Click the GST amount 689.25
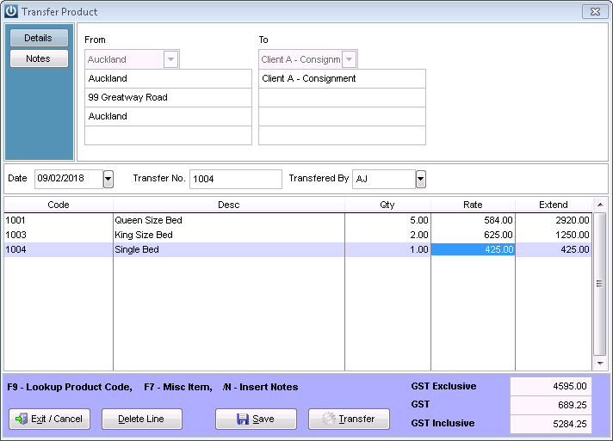Screen dimensions: 613x441 [551, 405]
